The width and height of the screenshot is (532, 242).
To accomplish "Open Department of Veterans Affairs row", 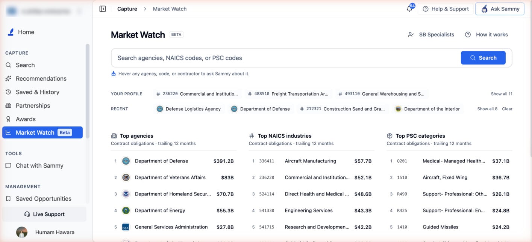I will [174, 177].
